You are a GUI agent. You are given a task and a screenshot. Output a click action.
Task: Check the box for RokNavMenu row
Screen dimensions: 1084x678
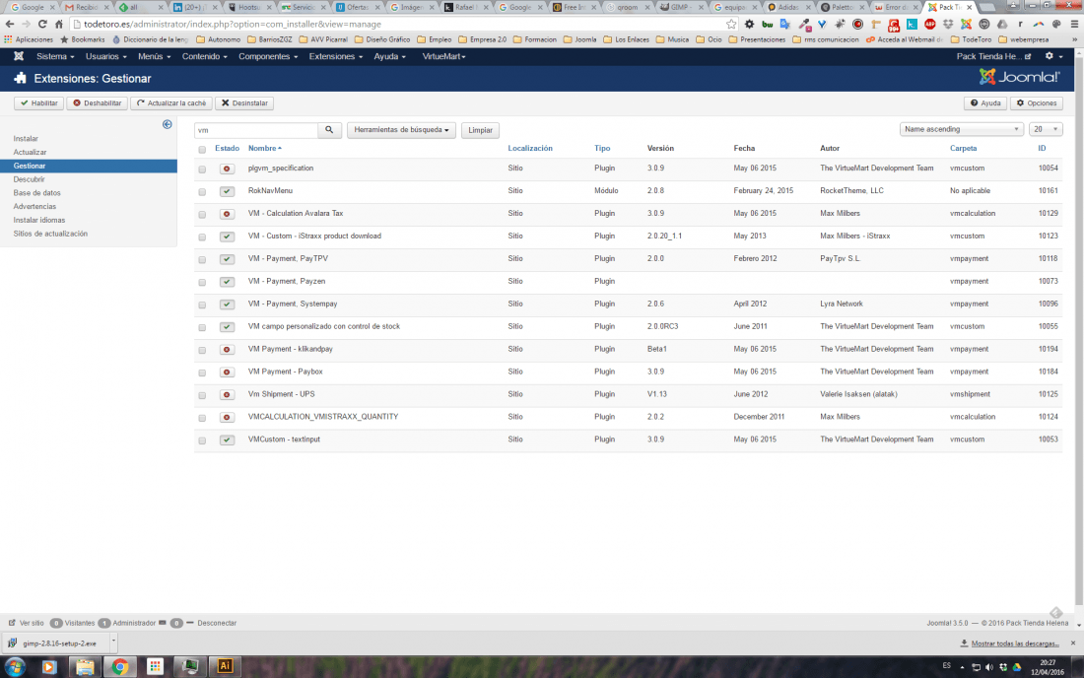[202, 192]
